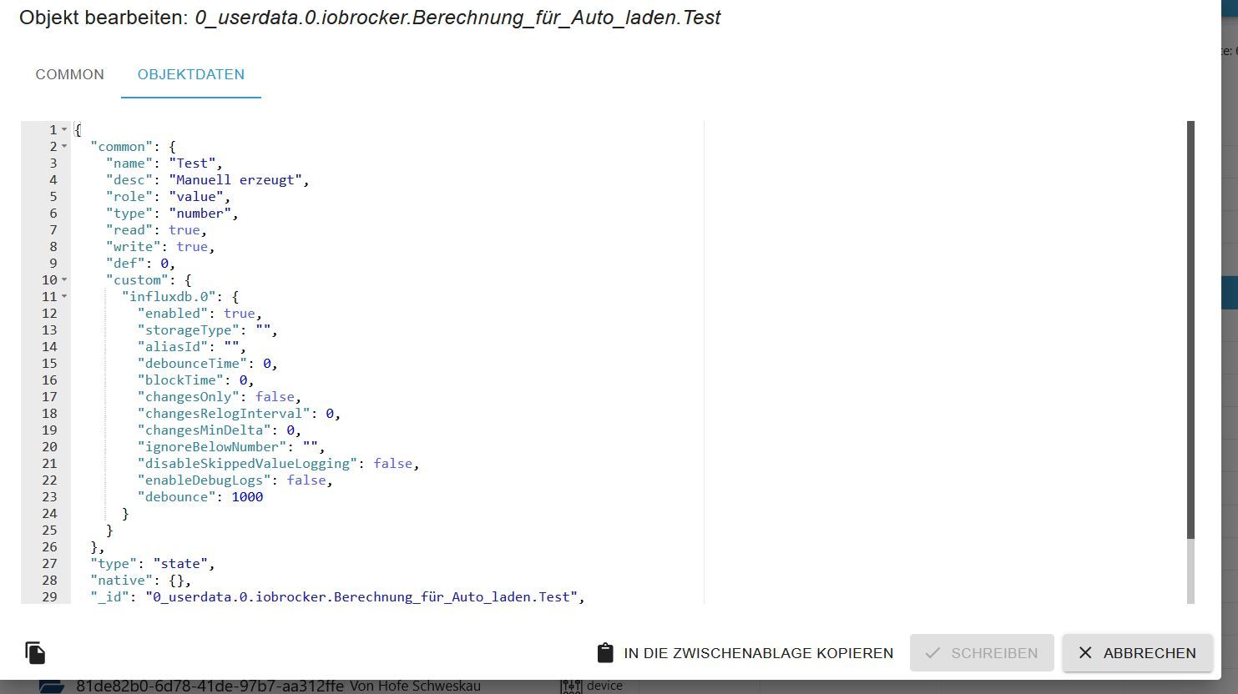Click the device icon in the background list
1238x694 pixels.
pos(572,686)
